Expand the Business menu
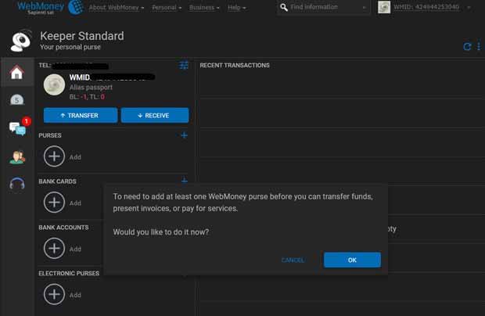Viewport: 485px width, 316px height. pyautogui.click(x=204, y=7)
